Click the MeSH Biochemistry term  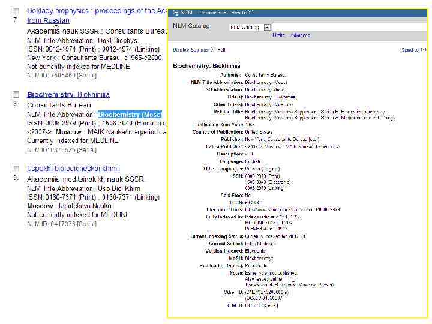point(259,258)
